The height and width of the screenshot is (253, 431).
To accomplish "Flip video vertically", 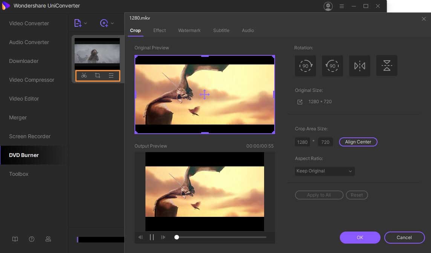I will 387,66.
